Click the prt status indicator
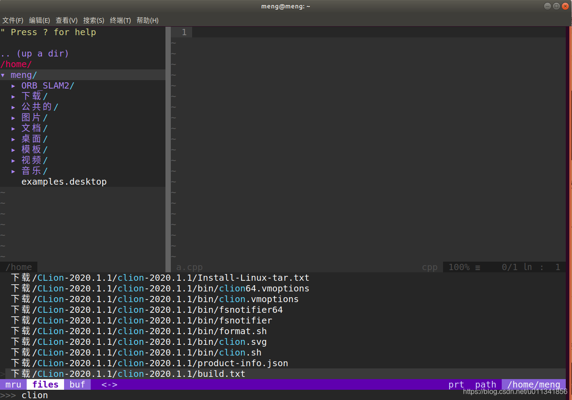572x400 pixels. pyautogui.click(x=456, y=384)
